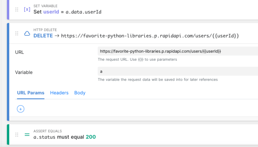Click the drag handle of HTTP DELETE step
This screenshot has height=147, width=258.
click(x=17, y=34)
